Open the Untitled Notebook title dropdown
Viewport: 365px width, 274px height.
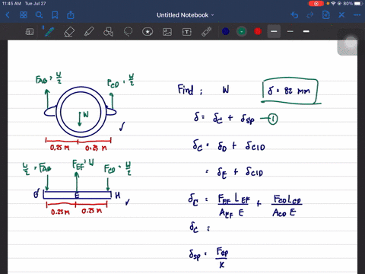point(186,15)
